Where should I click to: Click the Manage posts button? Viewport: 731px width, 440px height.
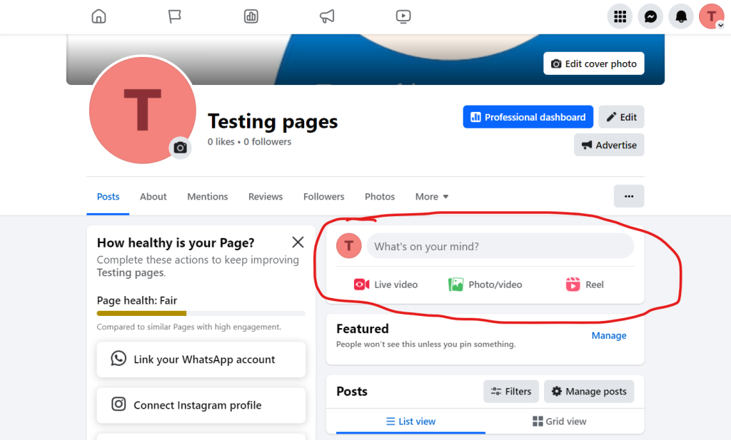tap(589, 392)
